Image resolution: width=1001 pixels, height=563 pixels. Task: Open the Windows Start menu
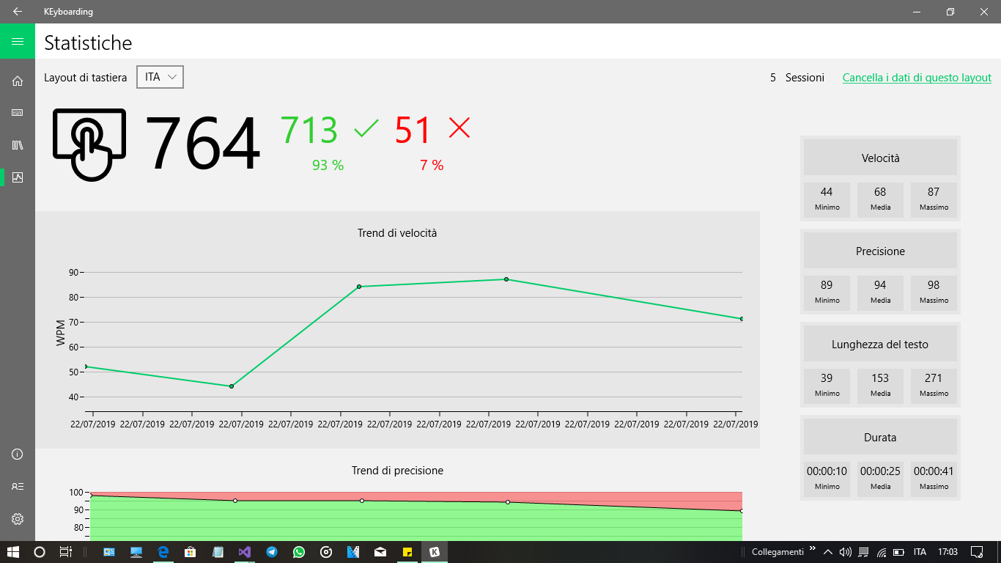[12, 551]
